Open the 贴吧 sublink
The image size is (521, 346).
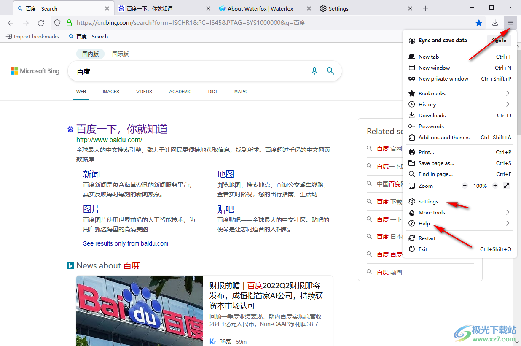point(226,209)
